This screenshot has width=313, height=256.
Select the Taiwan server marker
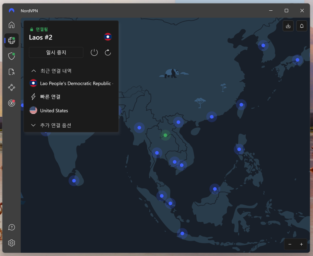pyautogui.click(x=241, y=105)
